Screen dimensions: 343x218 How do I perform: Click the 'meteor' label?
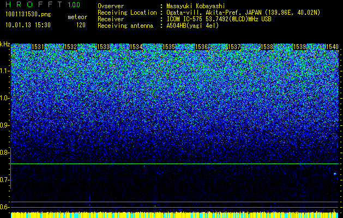click(77, 17)
